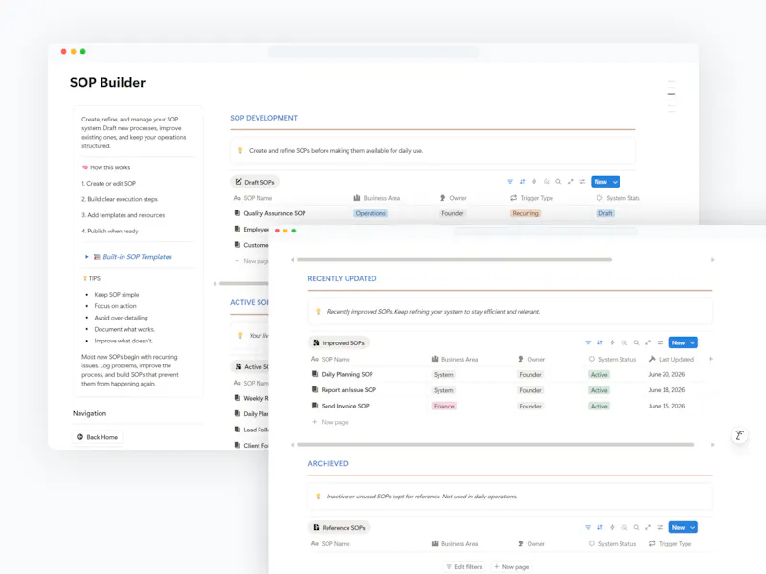Filter the Draft SOPs table

(x=510, y=182)
